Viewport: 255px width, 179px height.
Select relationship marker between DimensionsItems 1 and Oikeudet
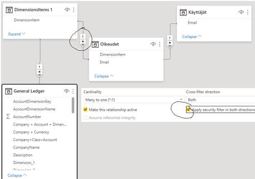(83, 40)
